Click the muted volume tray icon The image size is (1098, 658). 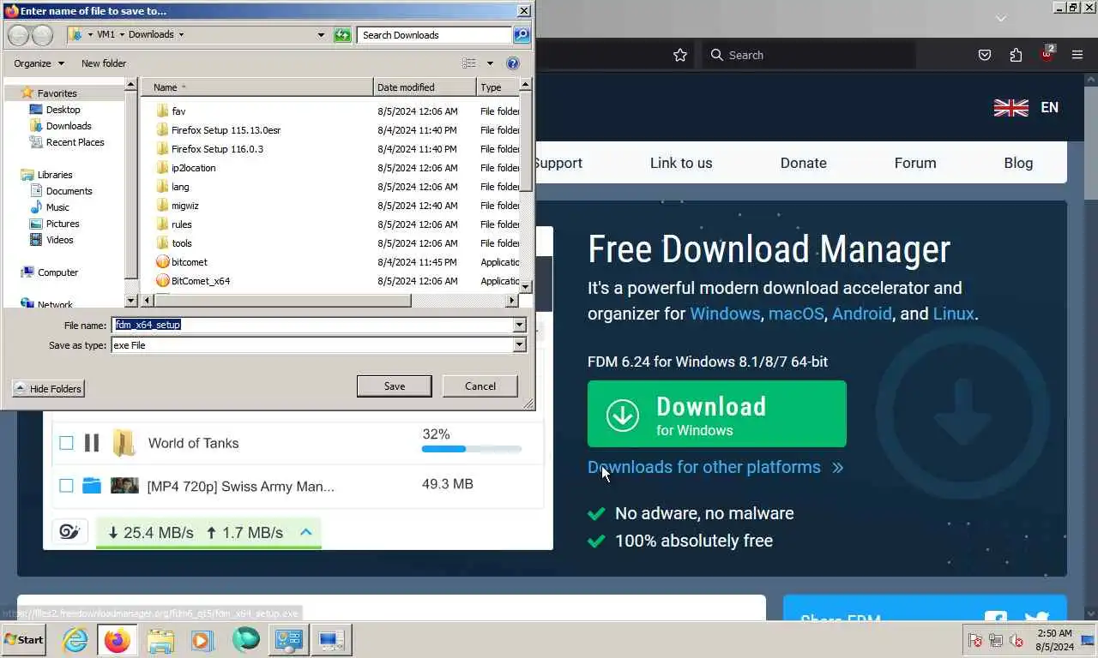click(x=1017, y=640)
